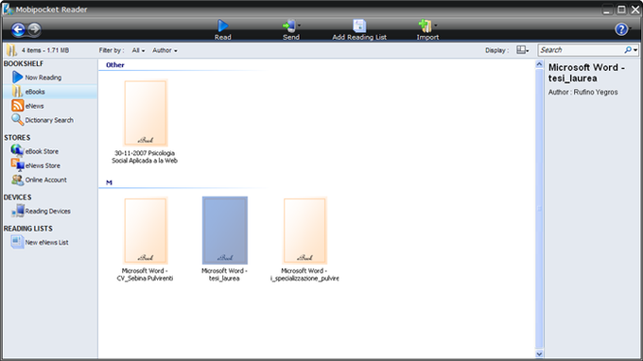Click the Read play icon

click(x=222, y=26)
